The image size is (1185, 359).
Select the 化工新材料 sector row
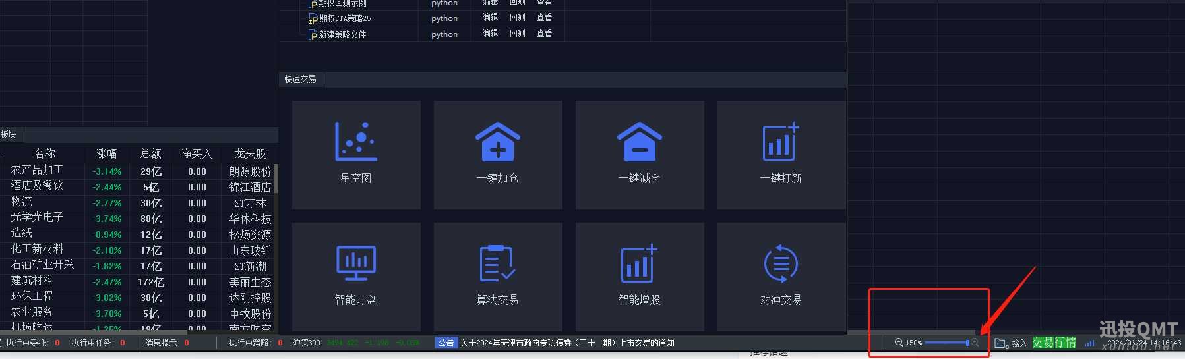coord(38,249)
